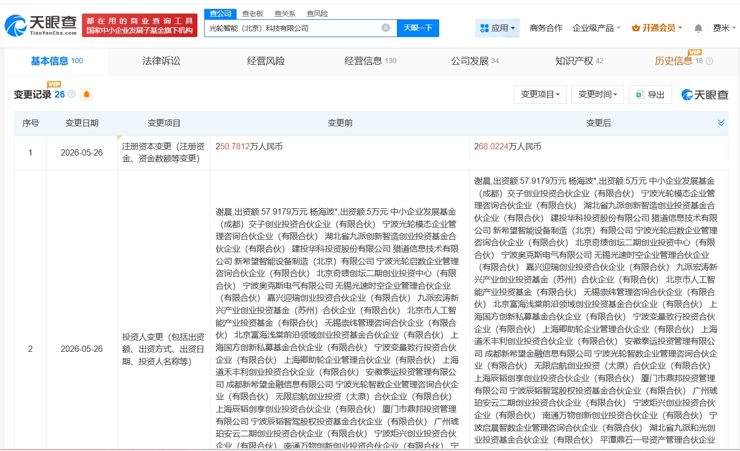Open the notification bell in the header

click(698, 28)
